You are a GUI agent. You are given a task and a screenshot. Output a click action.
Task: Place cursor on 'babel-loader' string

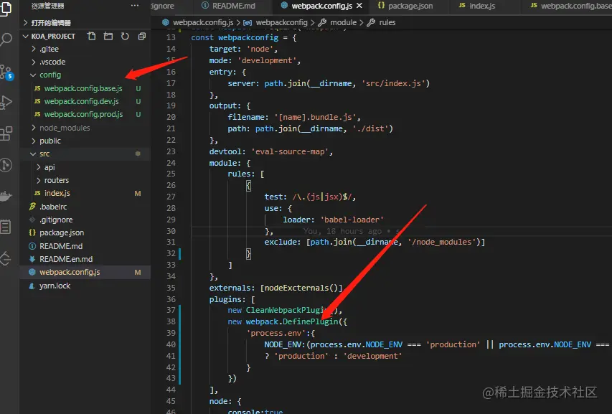[352, 220]
